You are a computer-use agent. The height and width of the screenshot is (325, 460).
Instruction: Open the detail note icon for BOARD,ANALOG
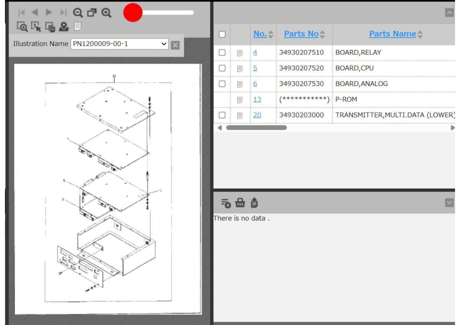pyautogui.click(x=240, y=84)
